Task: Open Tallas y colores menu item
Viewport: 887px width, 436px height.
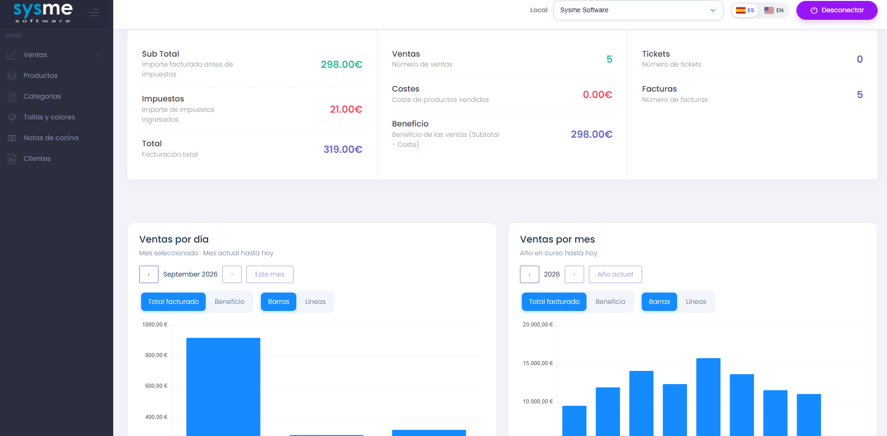Action: (57, 117)
